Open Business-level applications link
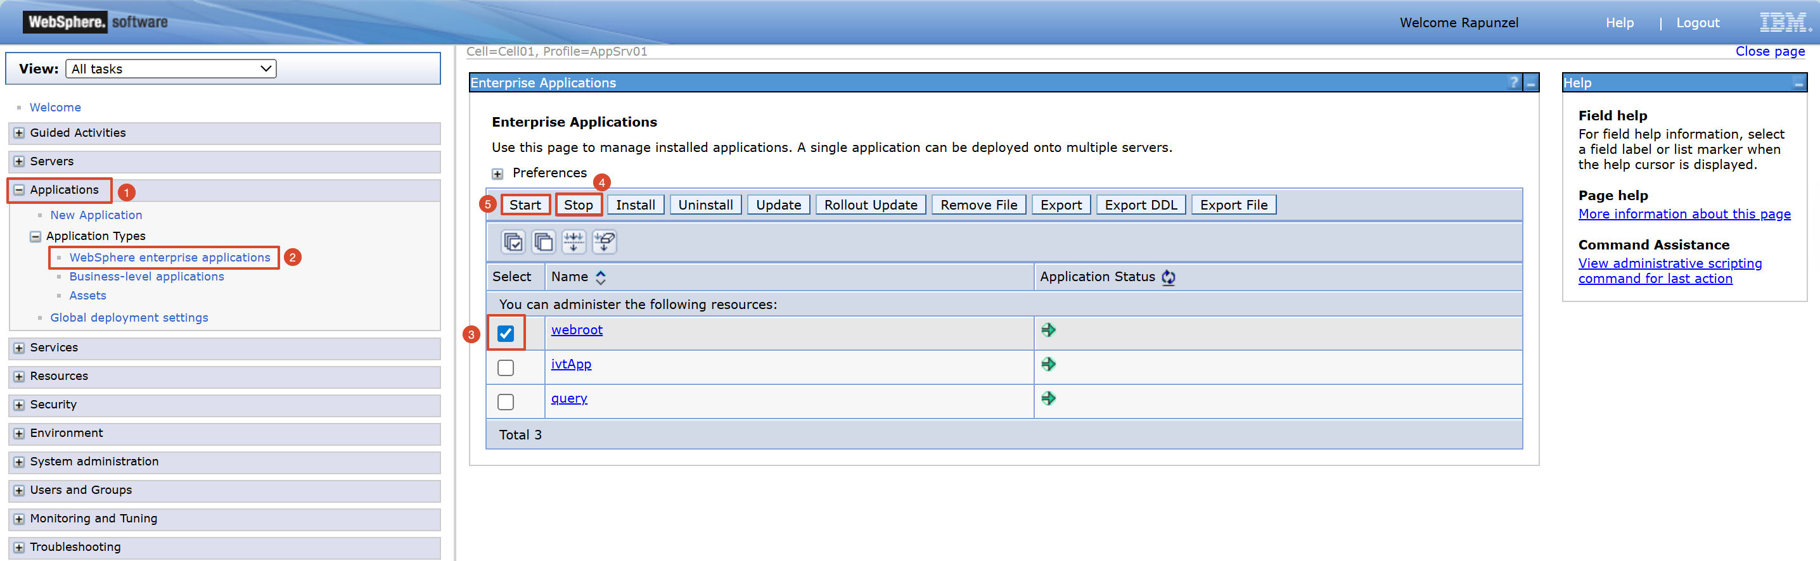The width and height of the screenshot is (1820, 561). (146, 277)
